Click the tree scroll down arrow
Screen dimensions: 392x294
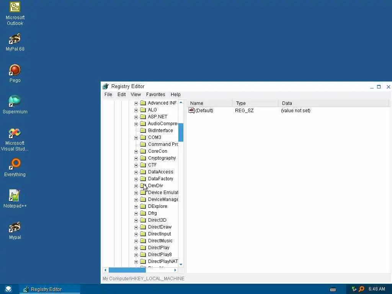tap(181, 265)
